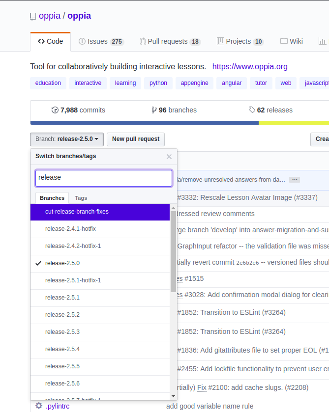Click the blue segment of language bar

point(145,123)
